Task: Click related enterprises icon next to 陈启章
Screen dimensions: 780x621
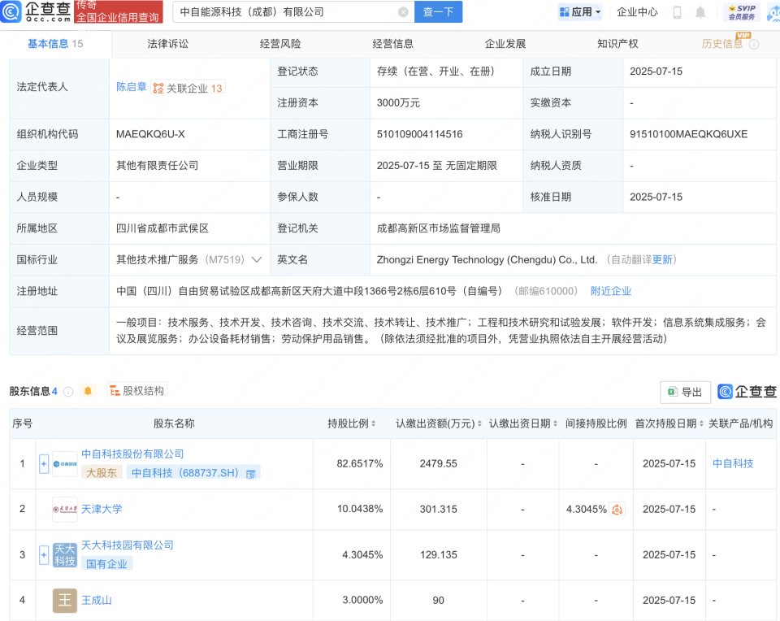Action: (158, 88)
